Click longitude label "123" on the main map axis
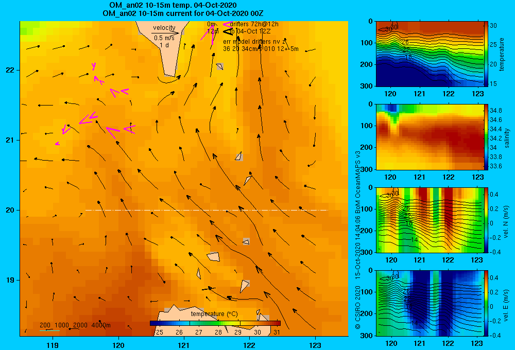This screenshot has height=350, width=515. point(315,345)
